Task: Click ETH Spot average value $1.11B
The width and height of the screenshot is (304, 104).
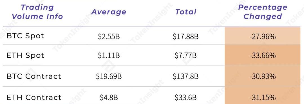Action: point(109,56)
